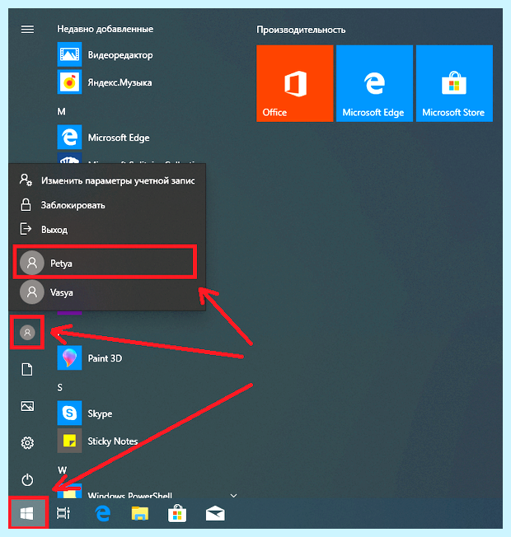
Task: Click the letter W group header
Action: tap(62, 469)
